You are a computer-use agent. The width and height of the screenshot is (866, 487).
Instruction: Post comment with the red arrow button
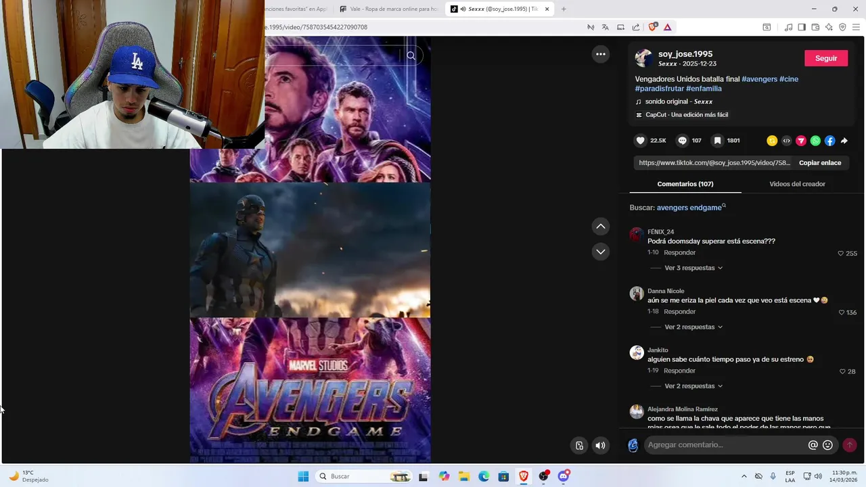point(850,445)
